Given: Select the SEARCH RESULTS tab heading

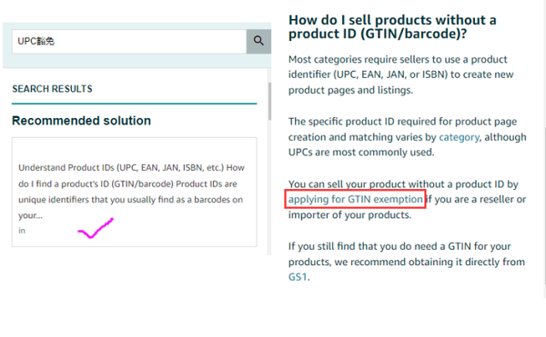Looking at the screenshot, I should coord(52,89).
